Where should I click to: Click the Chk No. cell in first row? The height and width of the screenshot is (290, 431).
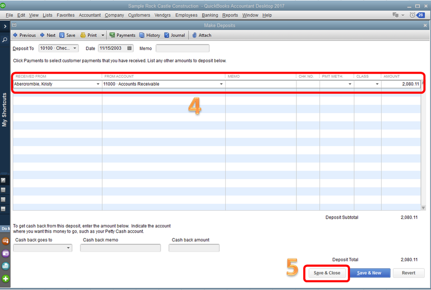point(308,84)
